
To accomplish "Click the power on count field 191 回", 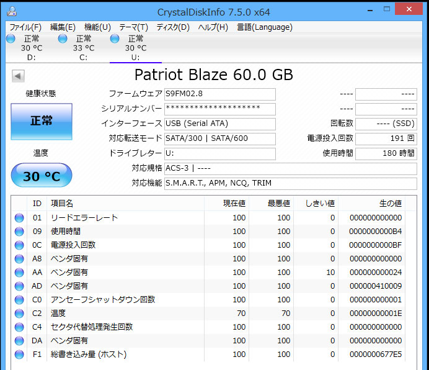I will tap(386, 139).
